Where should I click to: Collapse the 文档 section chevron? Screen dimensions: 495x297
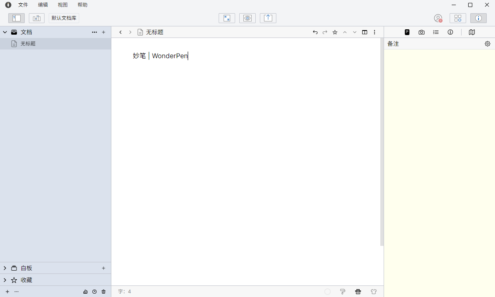pyautogui.click(x=5, y=32)
